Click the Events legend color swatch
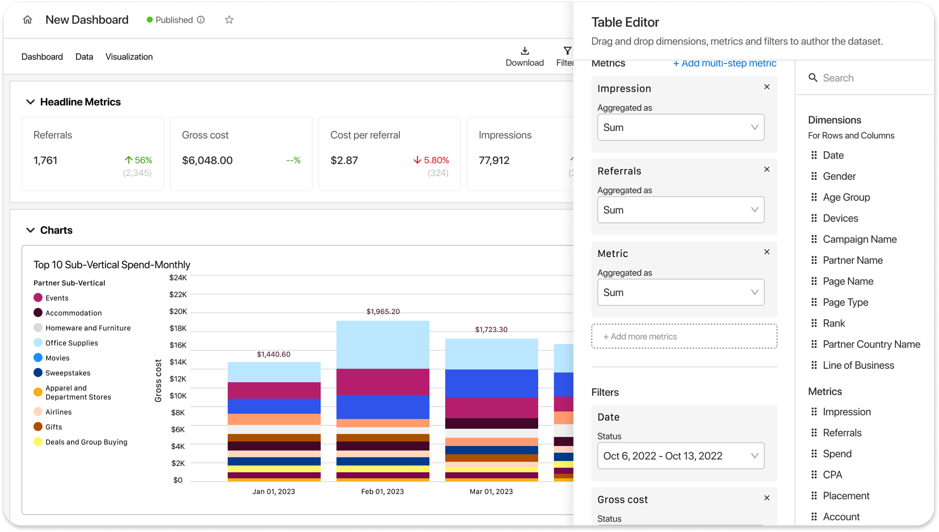 point(38,298)
